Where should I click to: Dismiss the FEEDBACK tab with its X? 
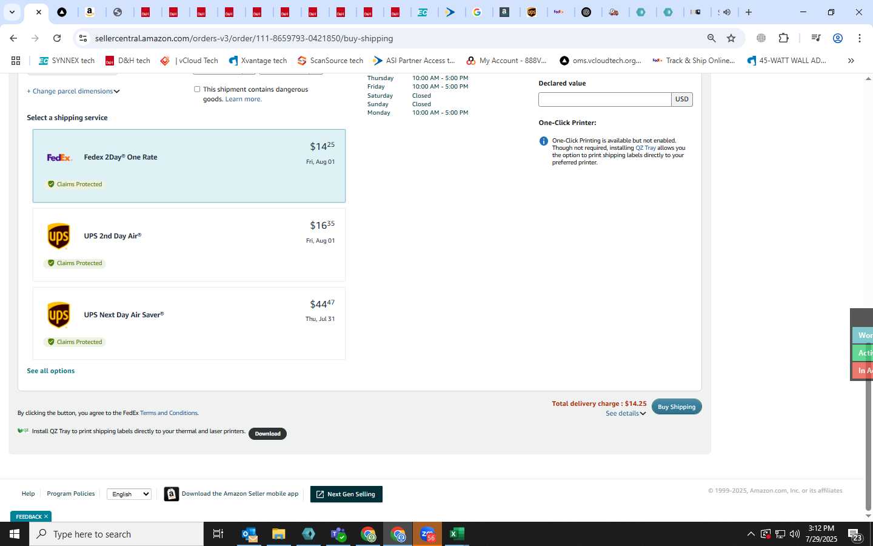[x=46, y=517]
